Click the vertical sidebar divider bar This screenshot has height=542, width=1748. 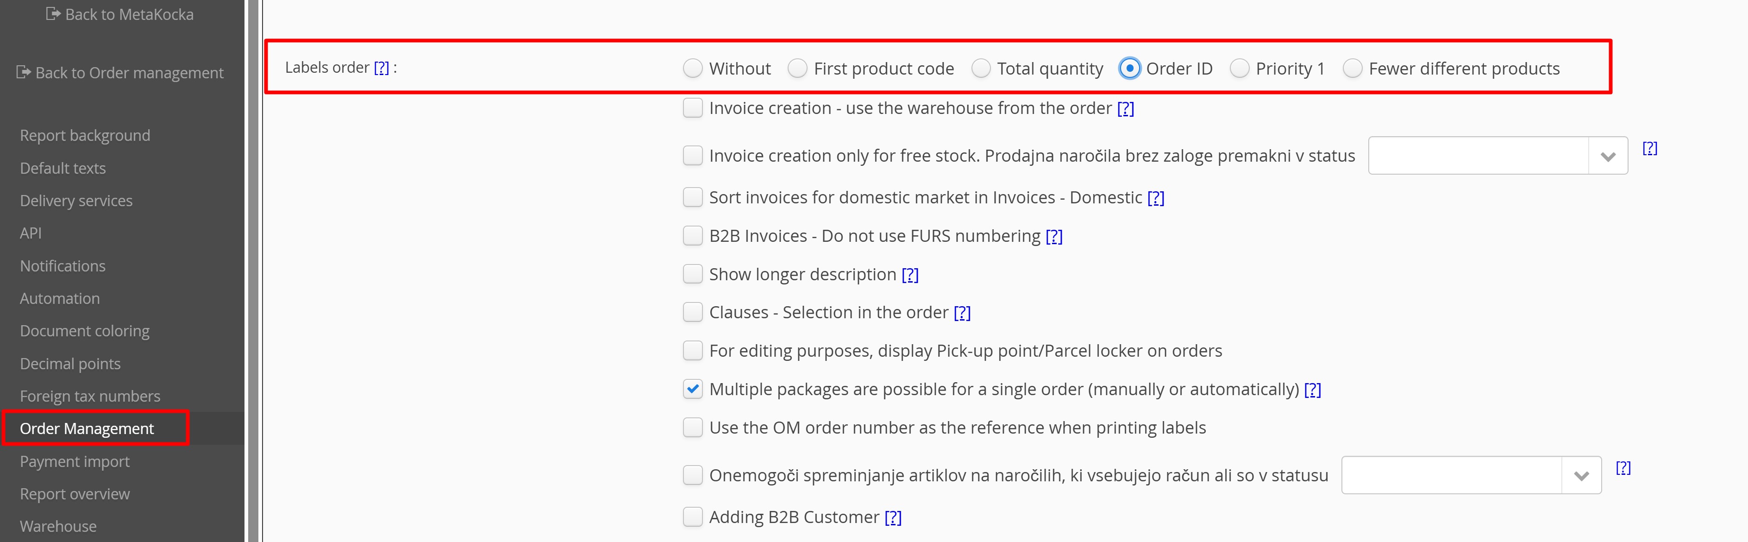tap(253, 271)
